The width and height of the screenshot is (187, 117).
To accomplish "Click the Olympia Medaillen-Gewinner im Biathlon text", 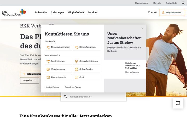I will 124,49.
